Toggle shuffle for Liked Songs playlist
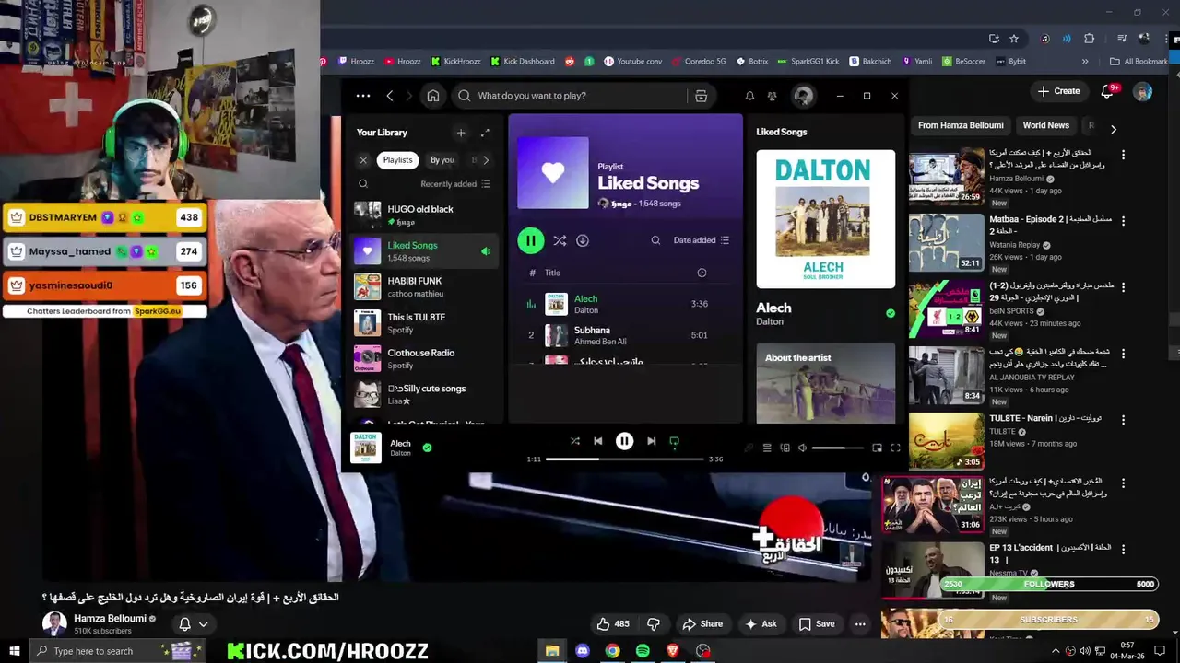1180x663 pixels. (560, 240)
